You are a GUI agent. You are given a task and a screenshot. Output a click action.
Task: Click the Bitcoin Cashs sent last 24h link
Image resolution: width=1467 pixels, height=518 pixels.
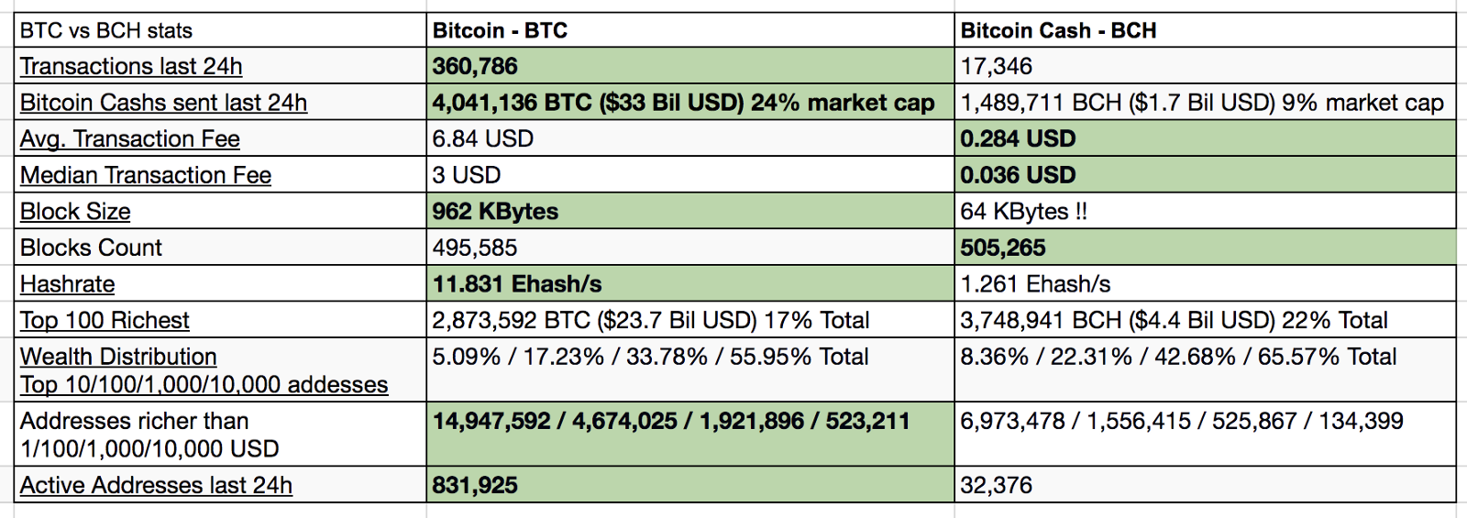point(163,103)
